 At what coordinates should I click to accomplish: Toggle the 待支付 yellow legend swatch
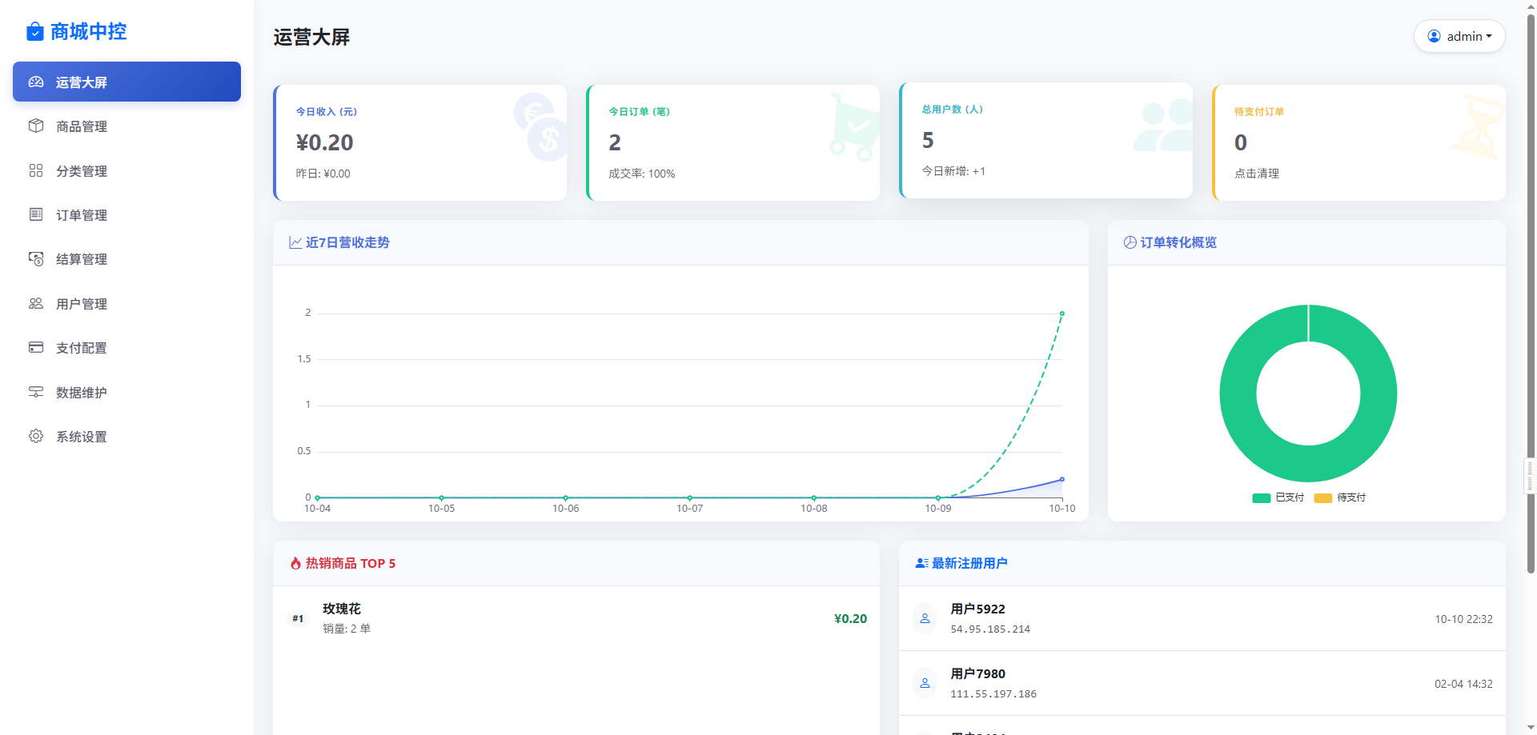point(1323,497)
